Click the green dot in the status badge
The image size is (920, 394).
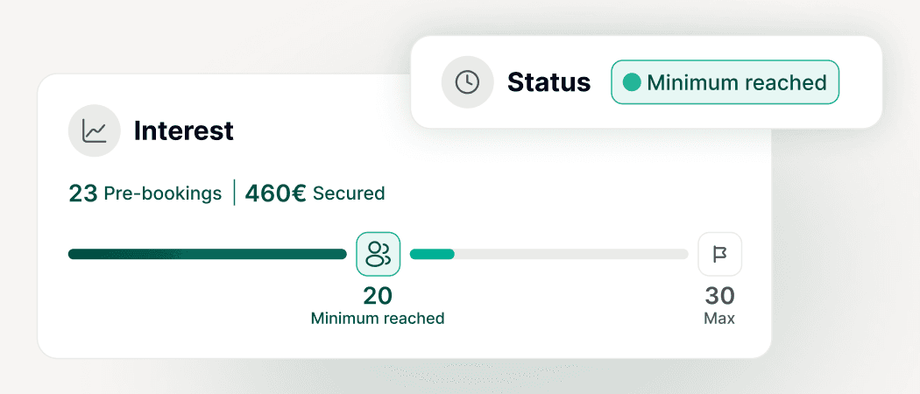click(631, 82)
